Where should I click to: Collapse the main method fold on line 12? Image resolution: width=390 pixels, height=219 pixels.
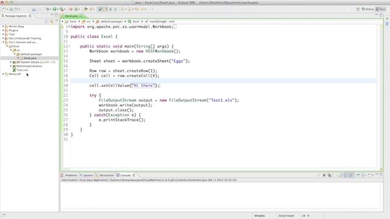click(x=69, y=46)
